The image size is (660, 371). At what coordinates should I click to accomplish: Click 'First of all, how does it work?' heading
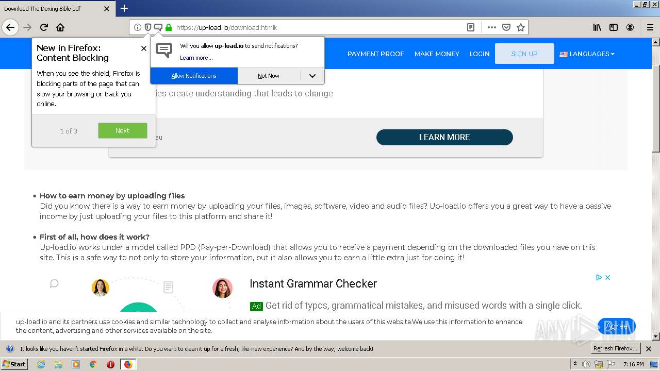tap(94, 237)
